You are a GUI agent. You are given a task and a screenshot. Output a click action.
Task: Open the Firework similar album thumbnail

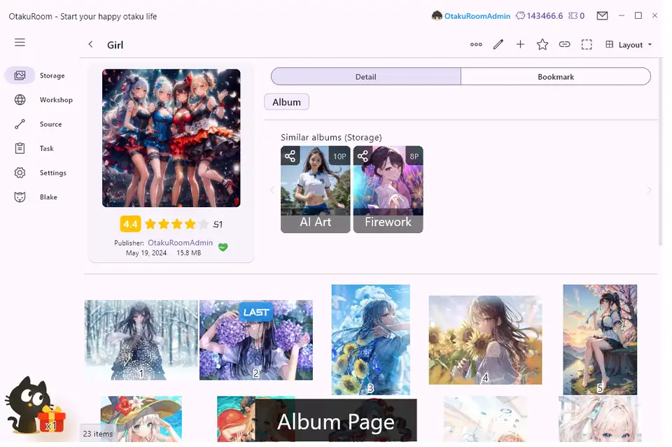pyautogui.click(x=388, y=190)
